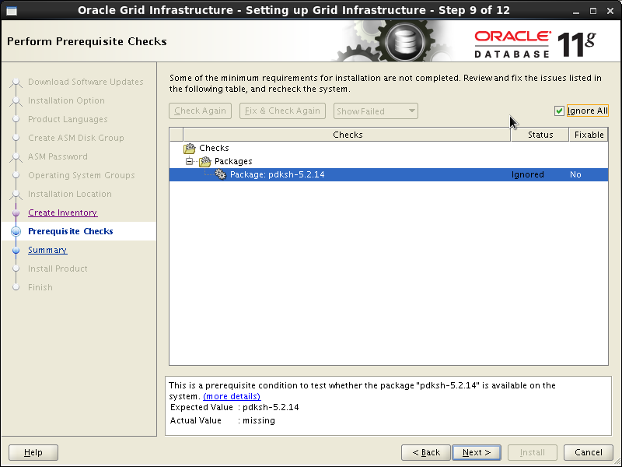Screen dimensions: 622x467
Task: Minimize the Oracle Grid Infrastructure window
Action: point(576,12)
